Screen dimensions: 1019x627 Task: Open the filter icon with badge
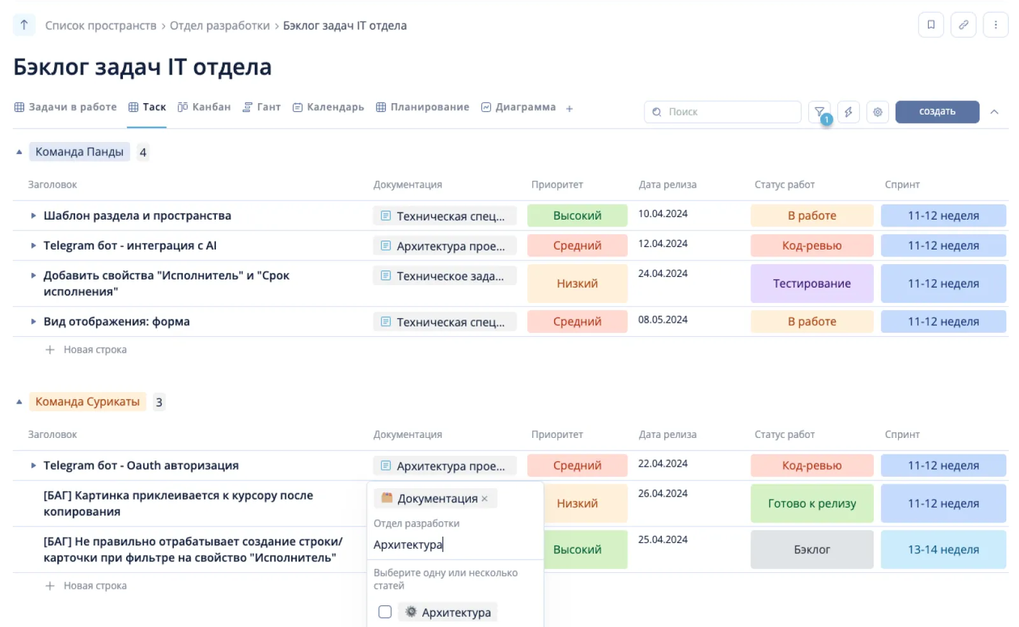[x=820, y=112]
